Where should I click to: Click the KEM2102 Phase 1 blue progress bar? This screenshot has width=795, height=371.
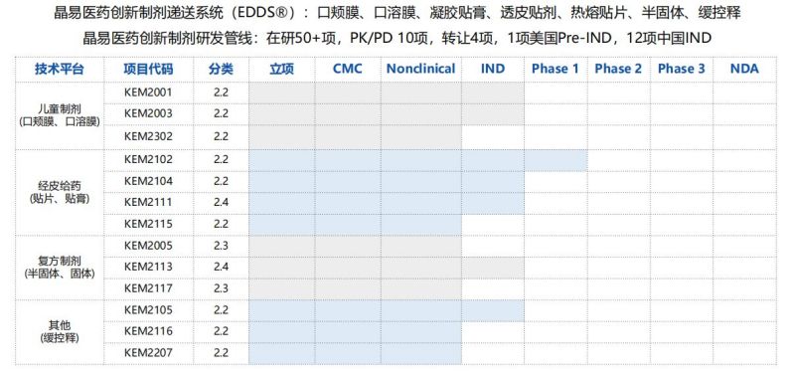coord(556,160)
